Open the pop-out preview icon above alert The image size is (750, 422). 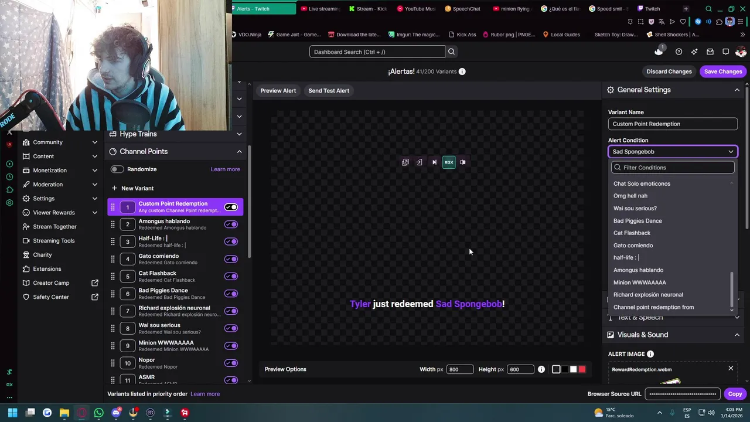tap(405, 162)
